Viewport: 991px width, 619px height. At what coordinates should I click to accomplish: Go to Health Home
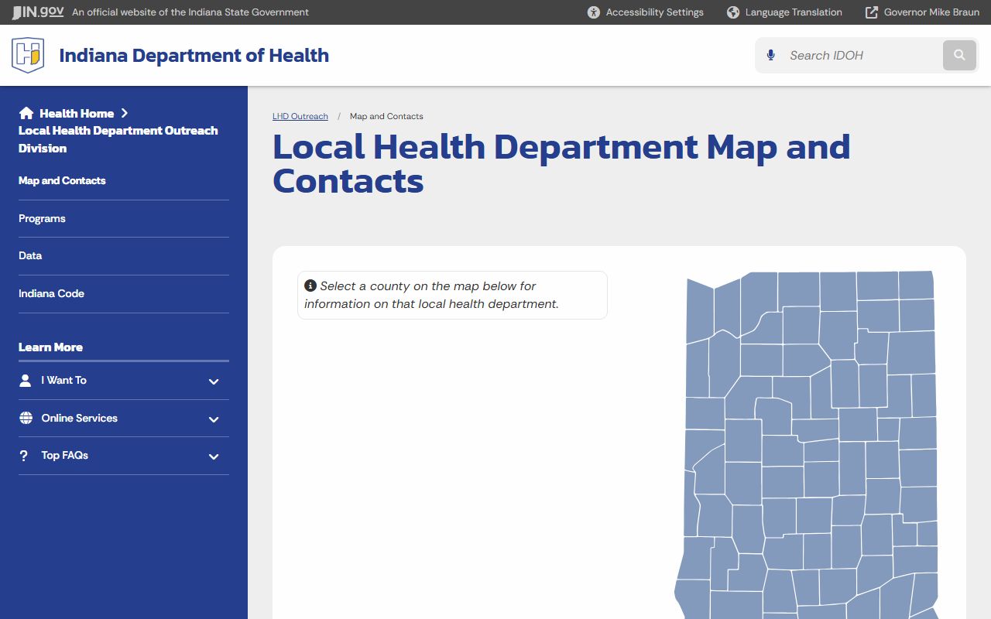coord(77,113)
